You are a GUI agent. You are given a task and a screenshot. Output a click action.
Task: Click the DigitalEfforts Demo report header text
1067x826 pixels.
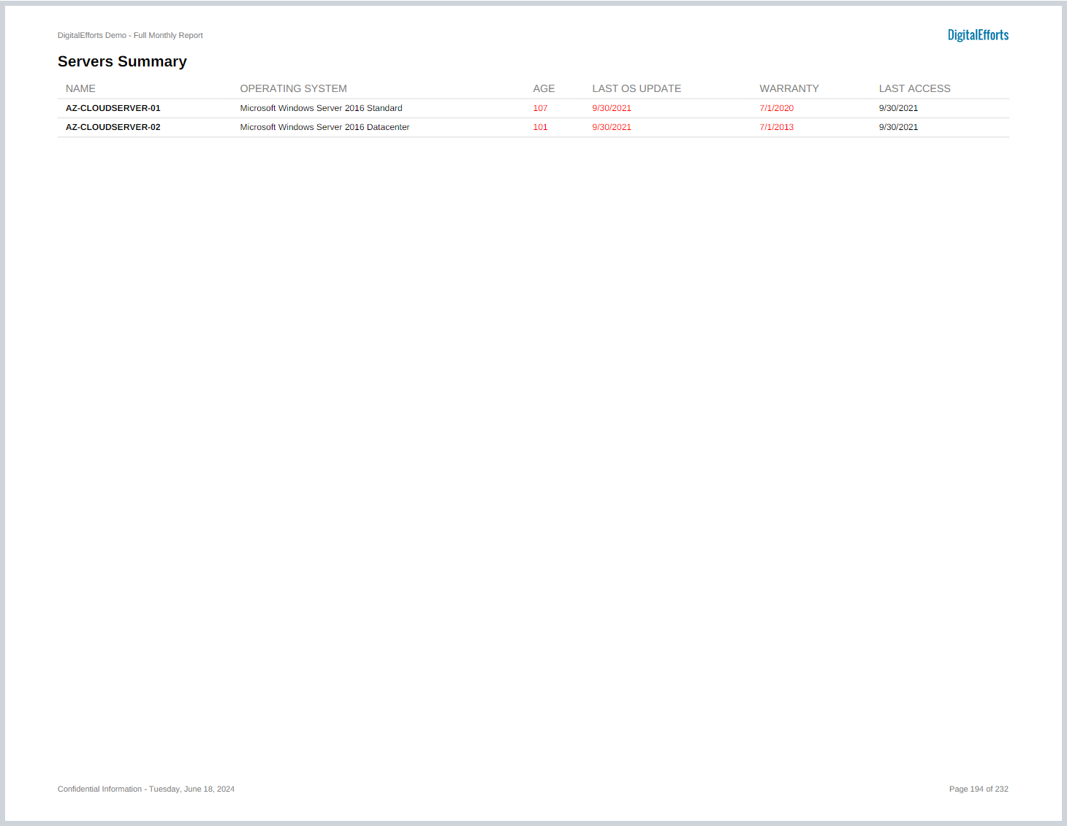130,35
